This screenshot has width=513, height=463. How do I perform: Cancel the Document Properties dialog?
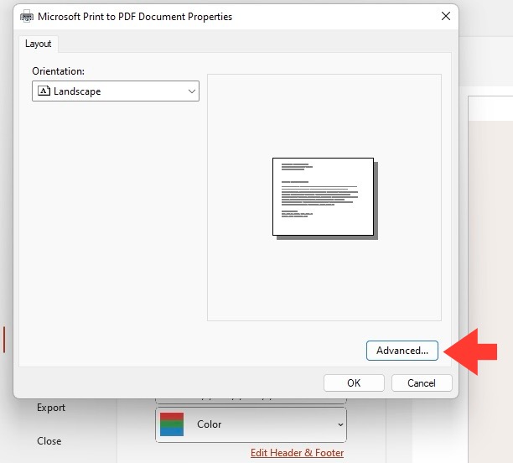(422, 382)
